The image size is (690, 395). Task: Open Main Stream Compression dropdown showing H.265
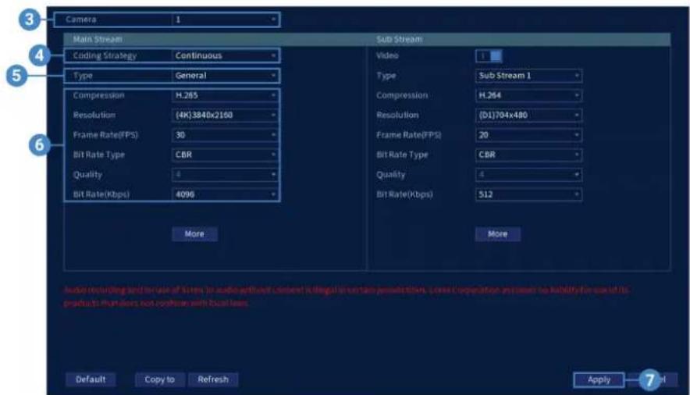(225, 95)
